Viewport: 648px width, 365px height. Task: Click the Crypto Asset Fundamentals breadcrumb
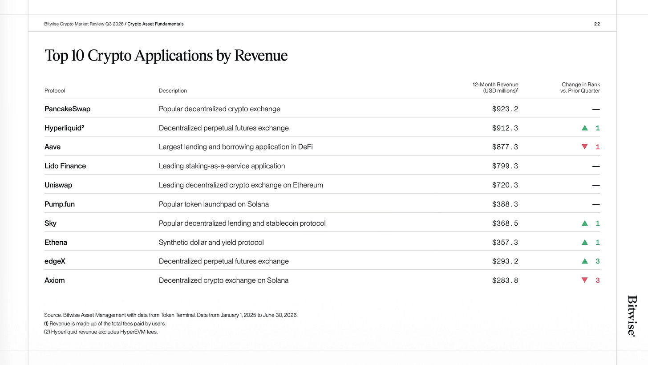(x=155, y=24)
